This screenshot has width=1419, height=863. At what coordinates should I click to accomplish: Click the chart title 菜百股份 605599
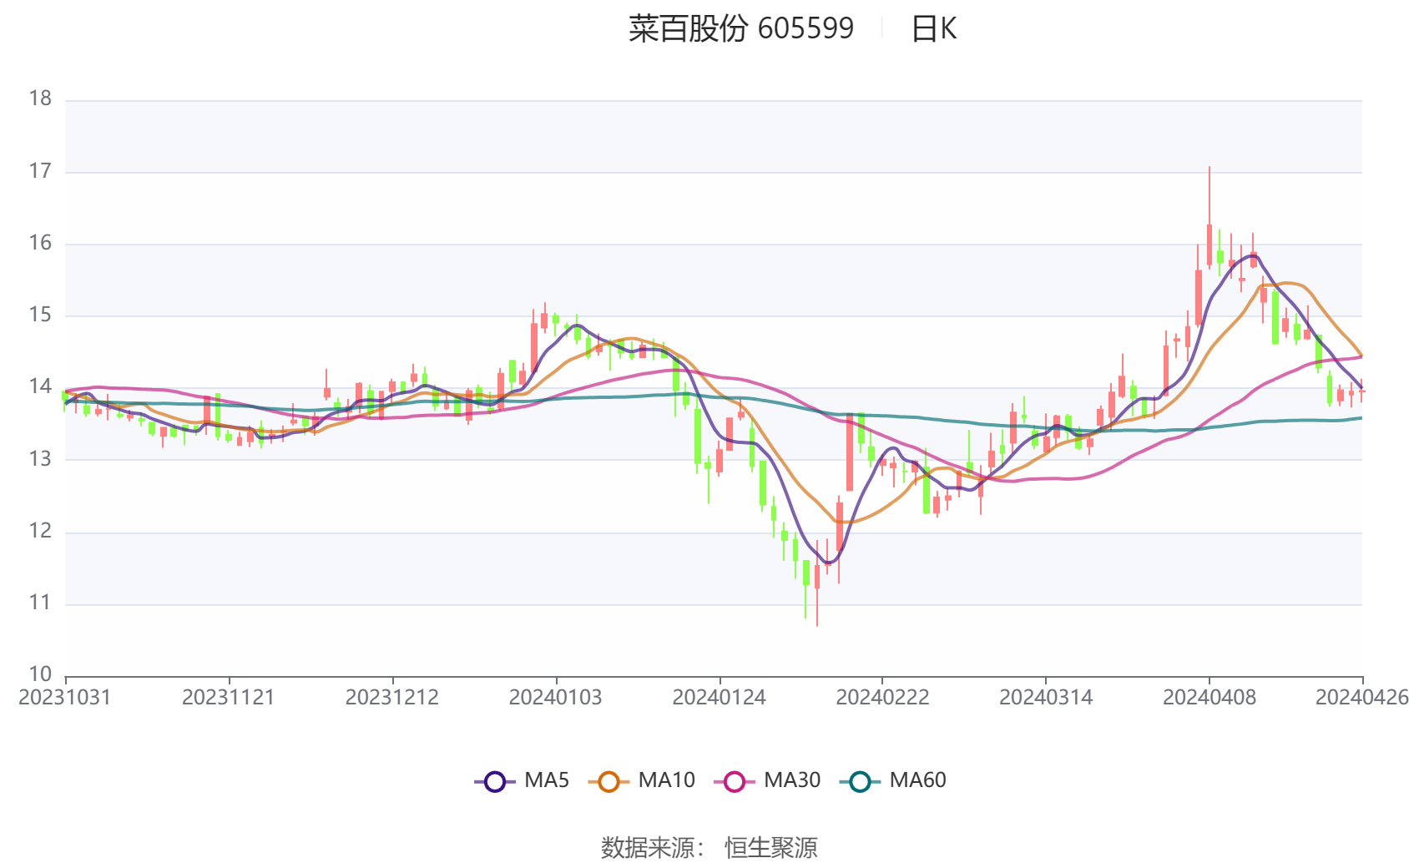coord(741,29)
